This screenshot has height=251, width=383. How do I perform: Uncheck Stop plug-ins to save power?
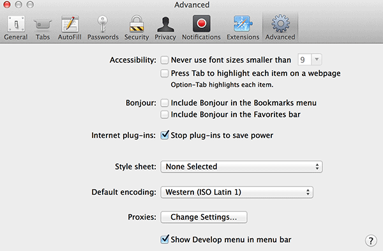coord(165,135)
